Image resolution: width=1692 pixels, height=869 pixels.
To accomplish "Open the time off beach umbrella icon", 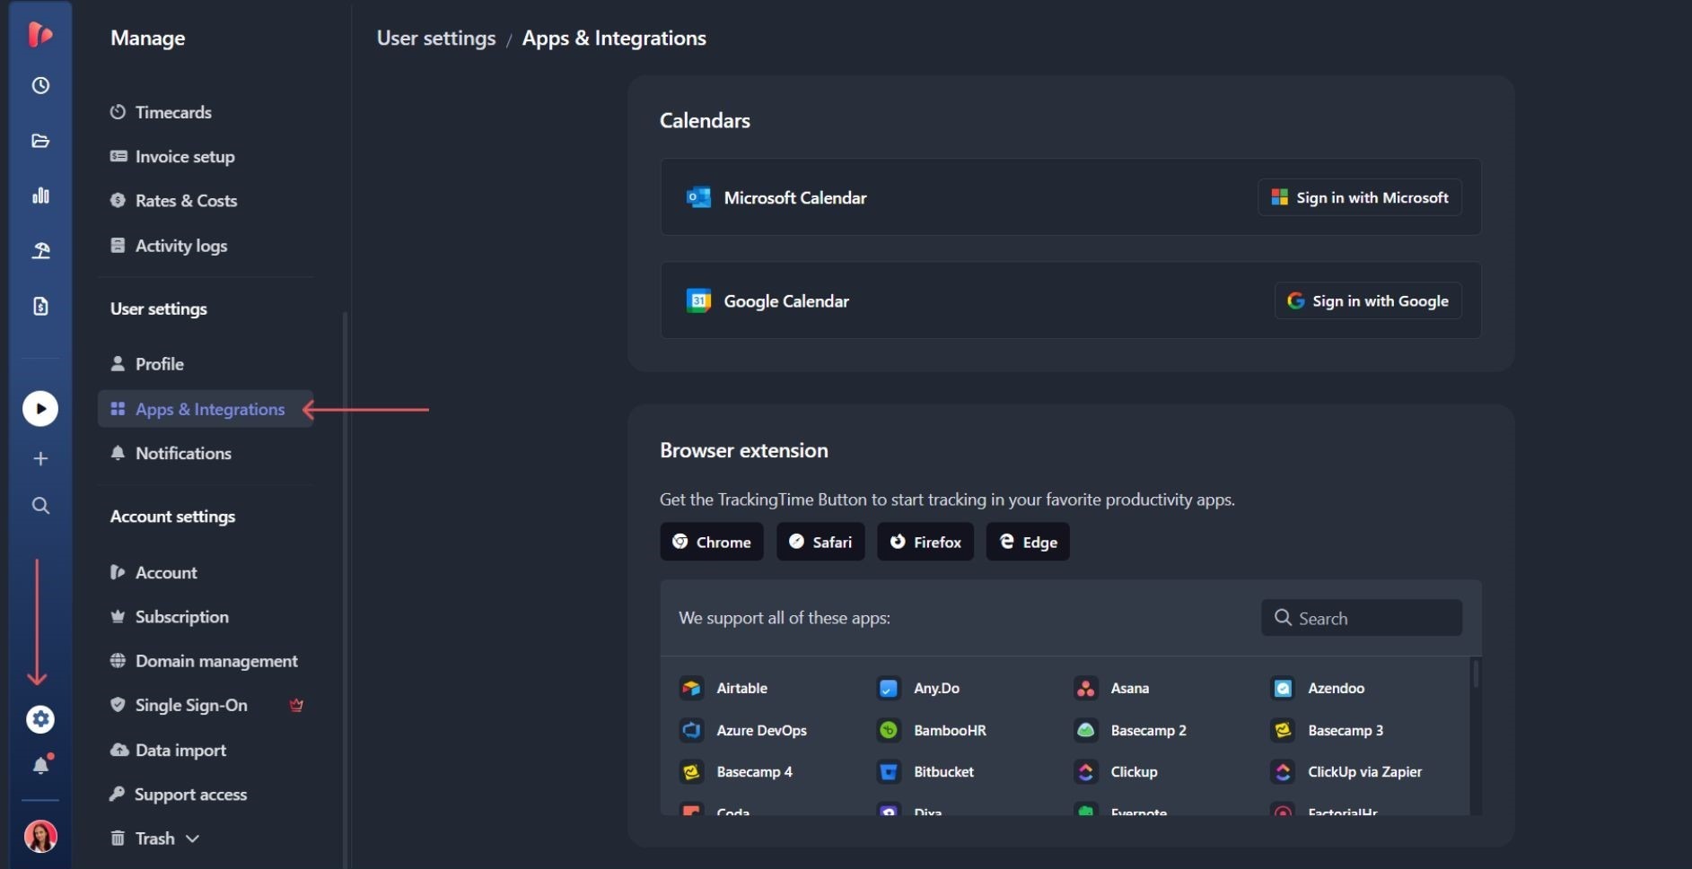I will point(40,251).
